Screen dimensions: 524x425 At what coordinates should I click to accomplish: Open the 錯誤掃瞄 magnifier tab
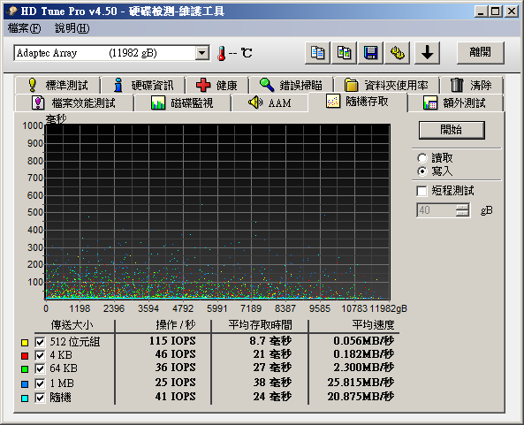(x=291, y=85)
